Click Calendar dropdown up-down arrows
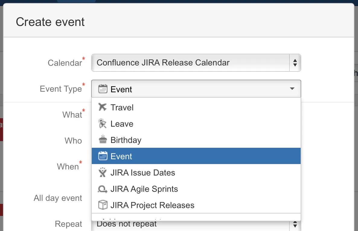The height and width of the screenshot is (231, 358). (295, 63)
